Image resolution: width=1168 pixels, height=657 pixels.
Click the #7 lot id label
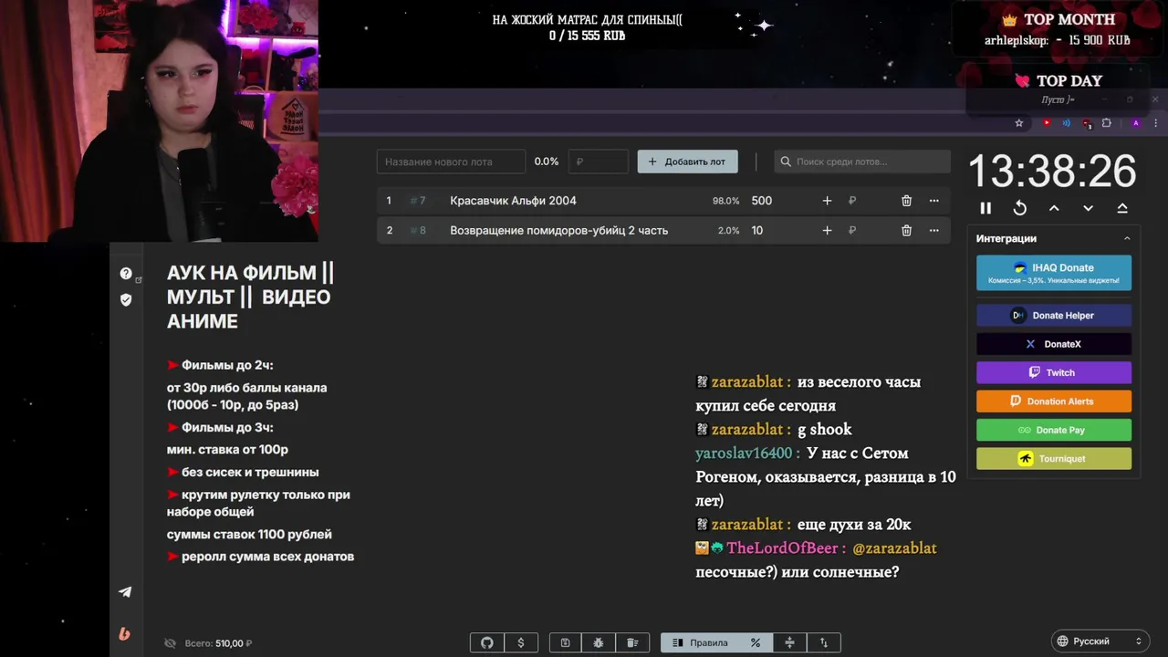[418, 201]
